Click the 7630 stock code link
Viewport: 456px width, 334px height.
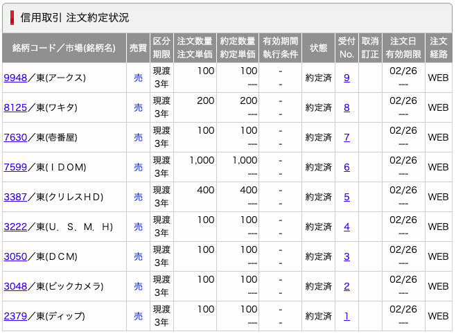[15, 137]
